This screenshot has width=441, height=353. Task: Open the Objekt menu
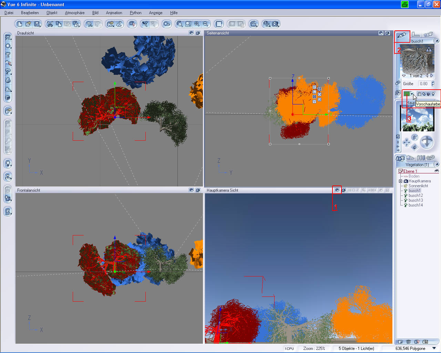click(52, 13)
